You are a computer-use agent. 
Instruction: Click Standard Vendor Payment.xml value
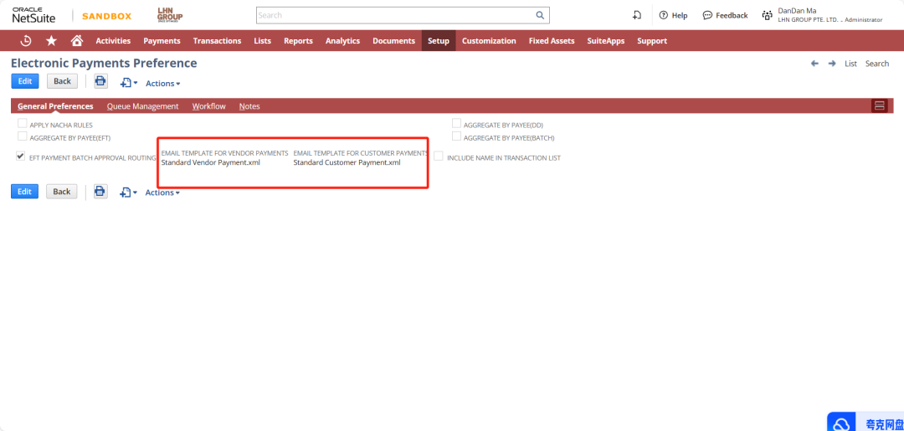click(x=211, y=162)
